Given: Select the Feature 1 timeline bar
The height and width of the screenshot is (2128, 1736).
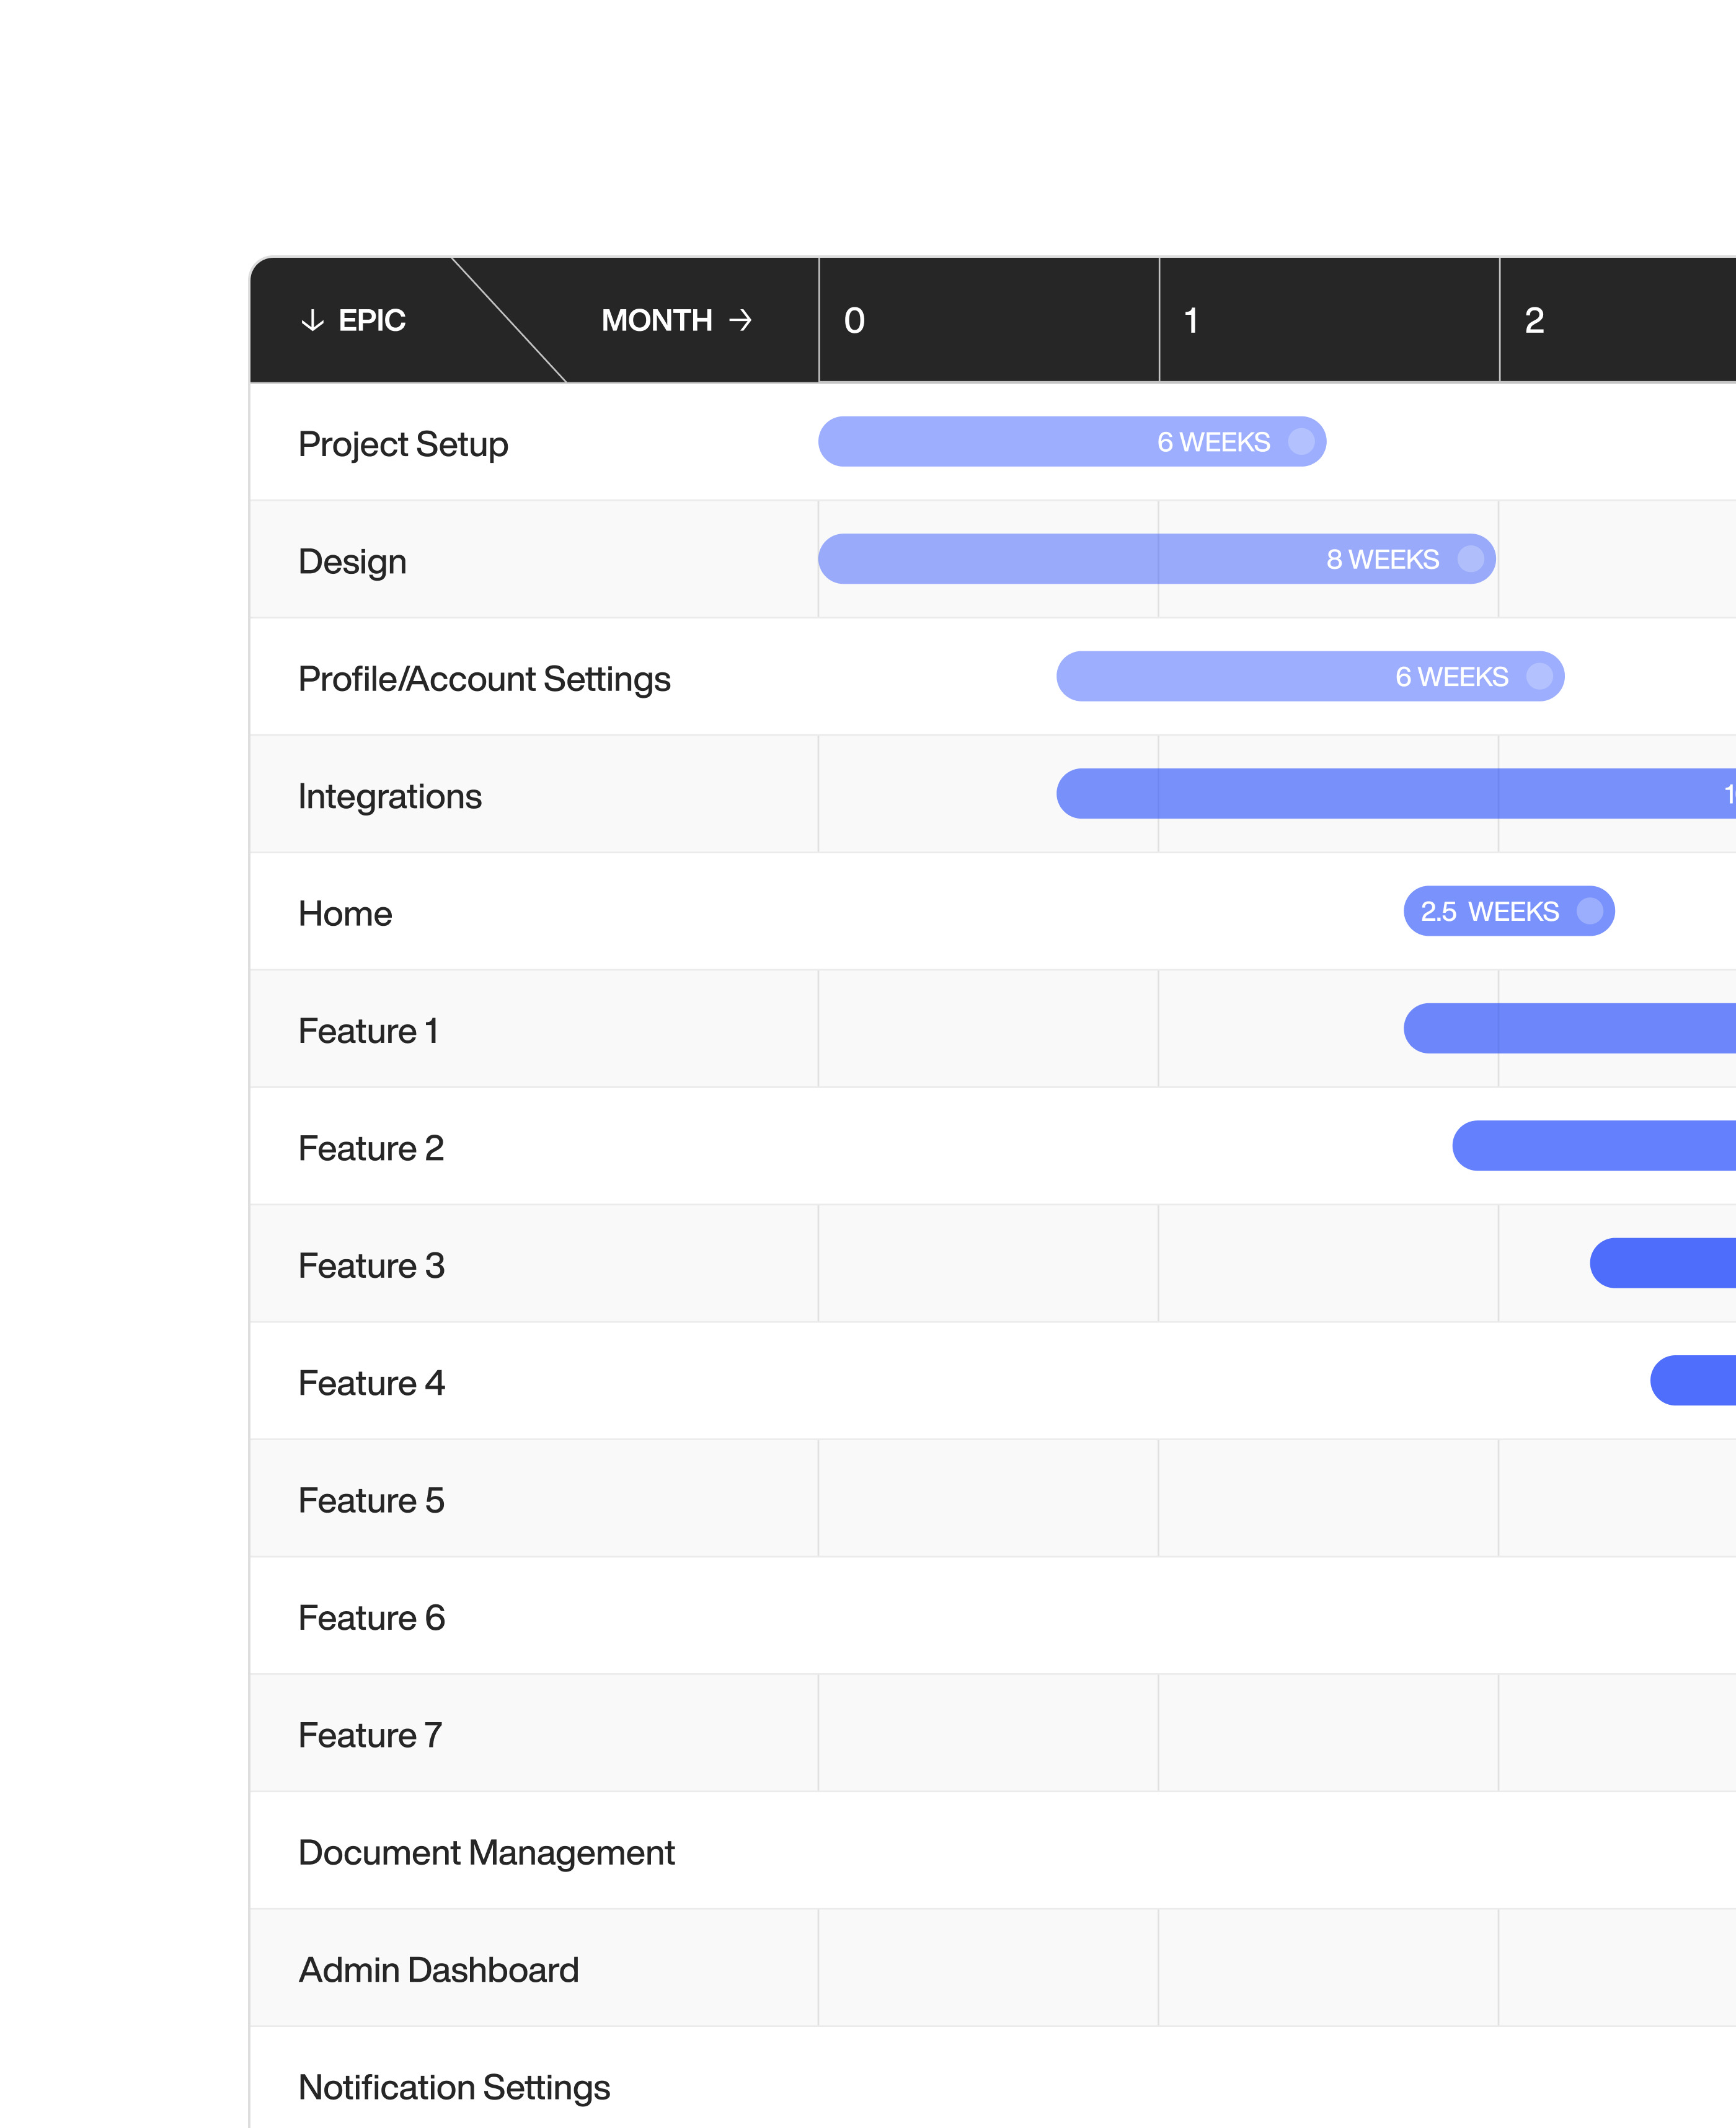Looking at the screenshot, I should point(1570,1029).
